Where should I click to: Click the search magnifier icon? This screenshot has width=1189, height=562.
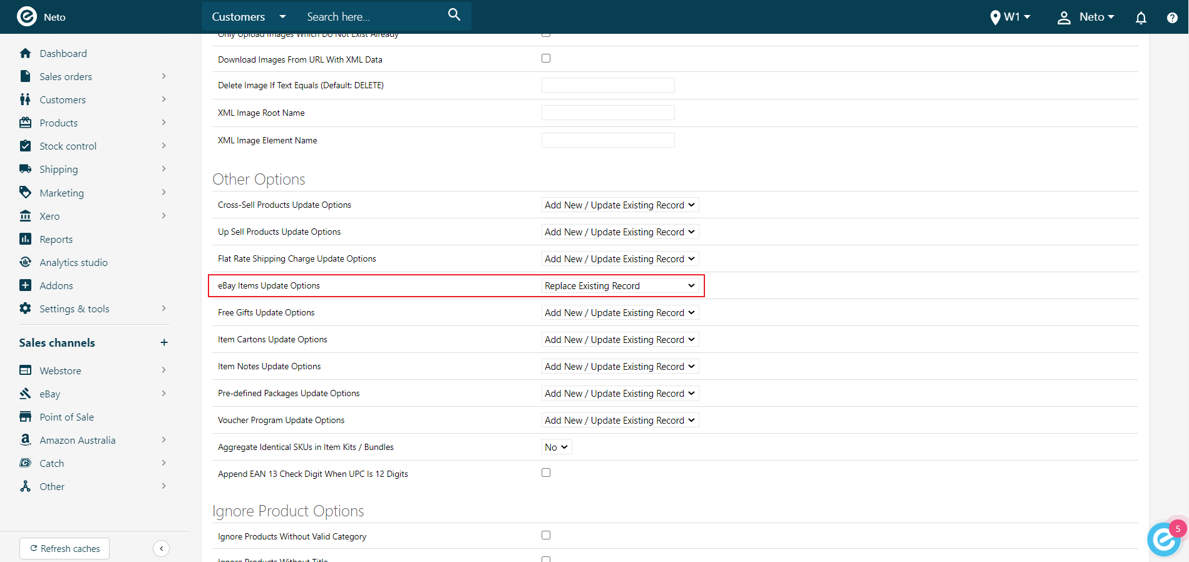454,15
